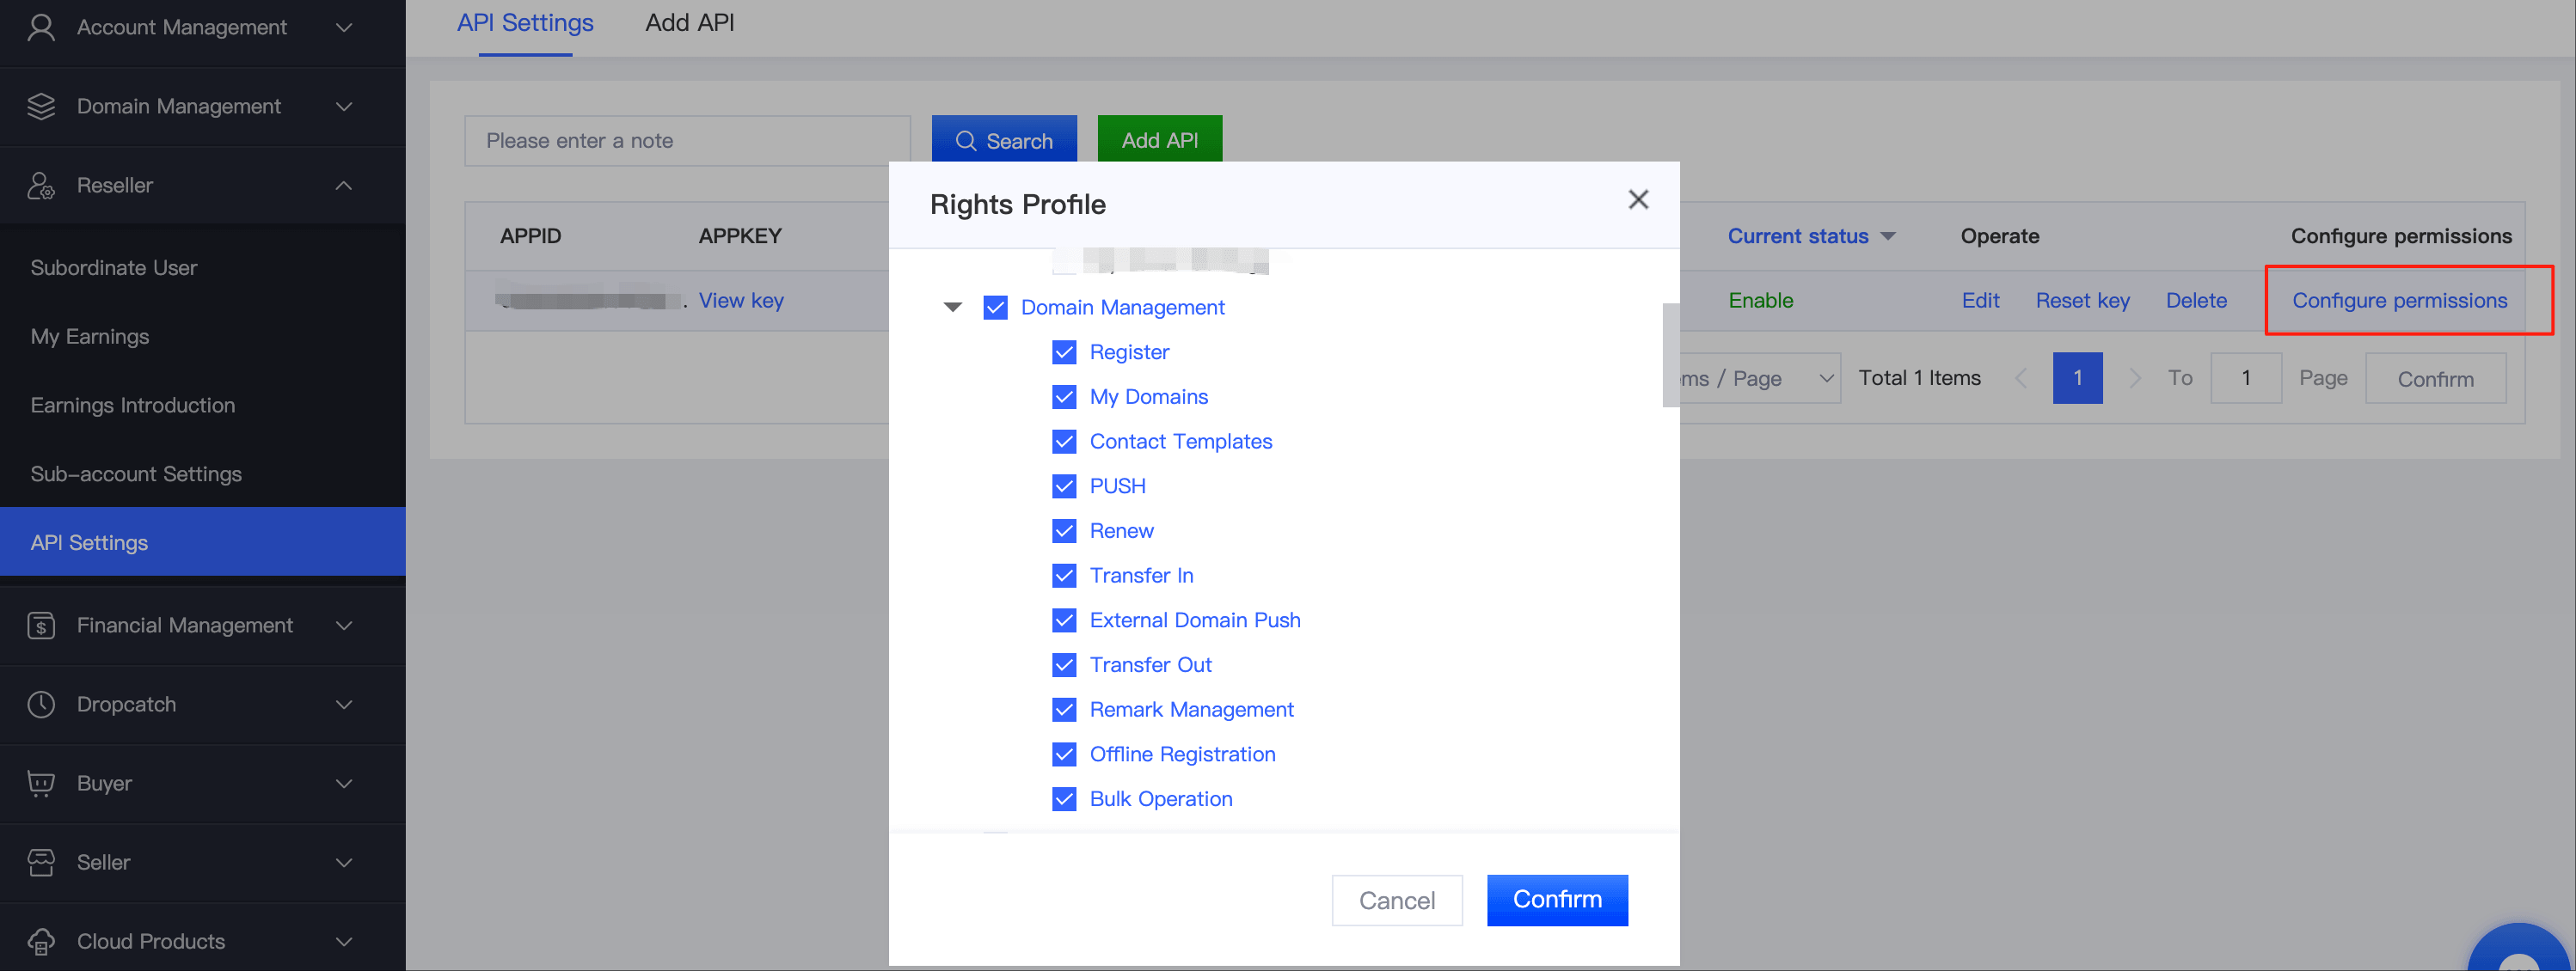Click the Buyer cart icon
The width and height of the screenshot is (2576, 971).
(41, 783)
